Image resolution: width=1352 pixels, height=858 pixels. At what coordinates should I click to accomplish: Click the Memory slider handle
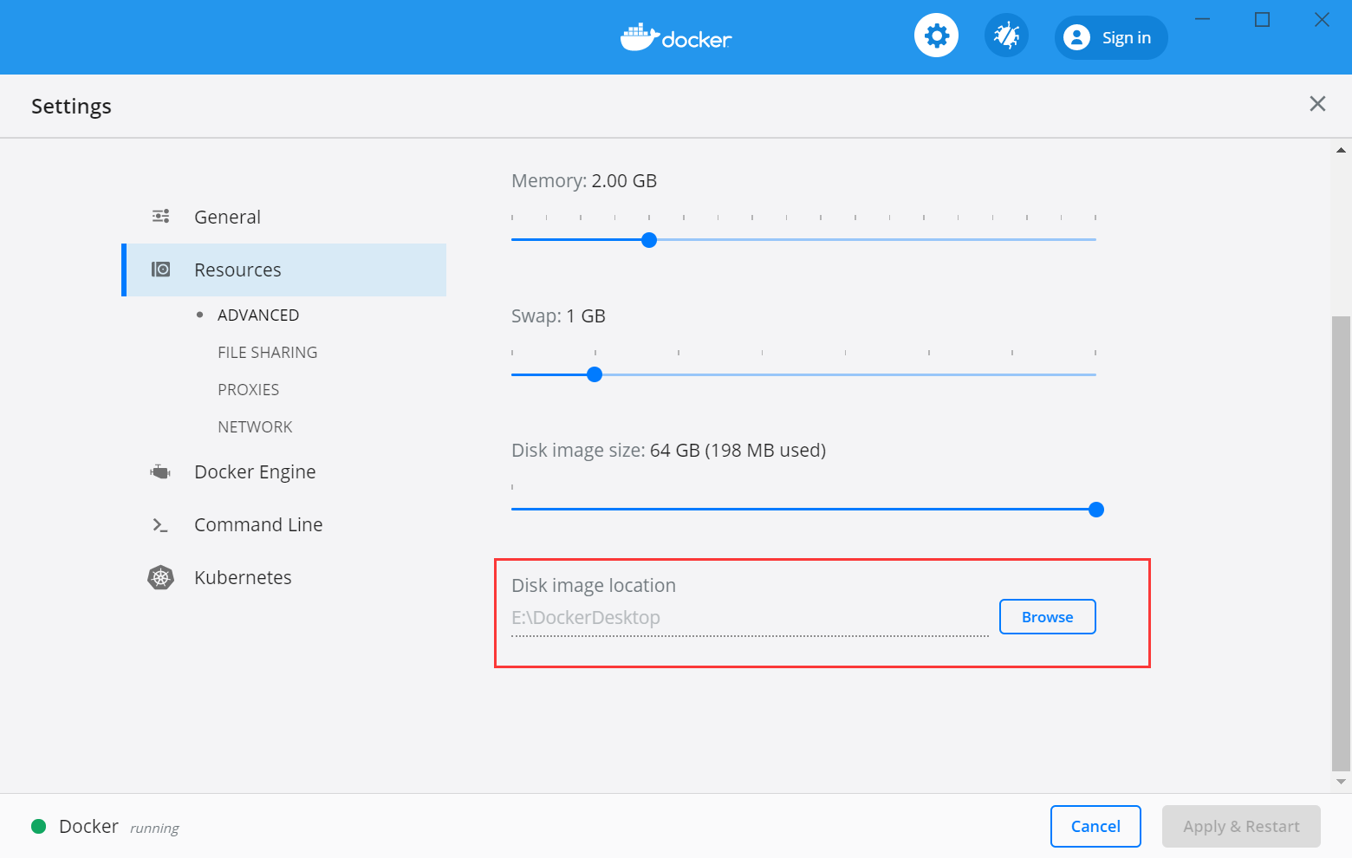649,240
